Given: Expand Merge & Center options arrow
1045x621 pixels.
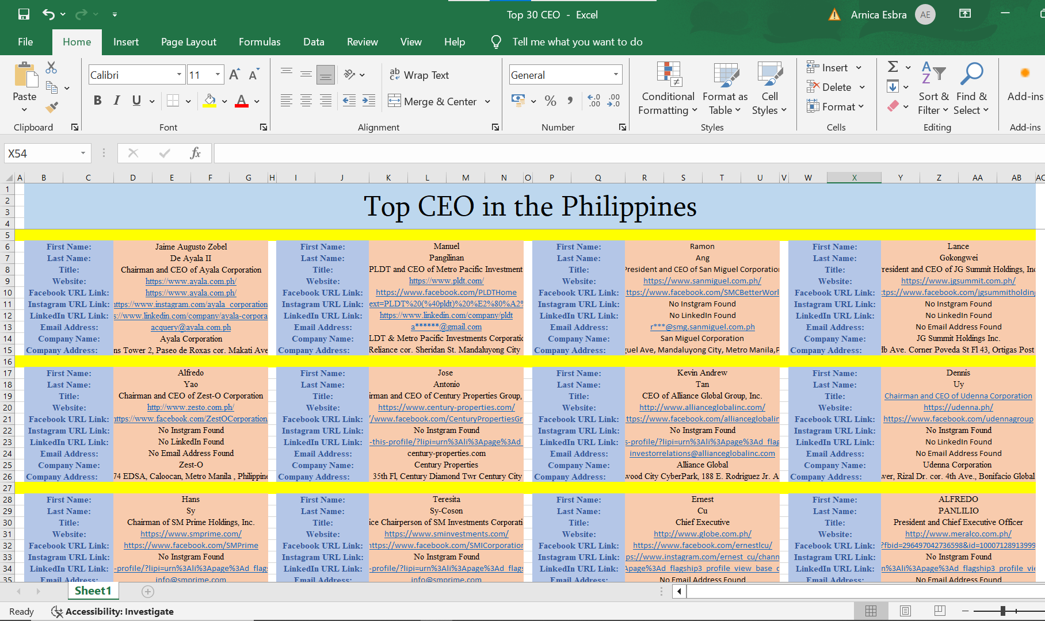Looking at the screenshot, I should click(x=487, y=102).
